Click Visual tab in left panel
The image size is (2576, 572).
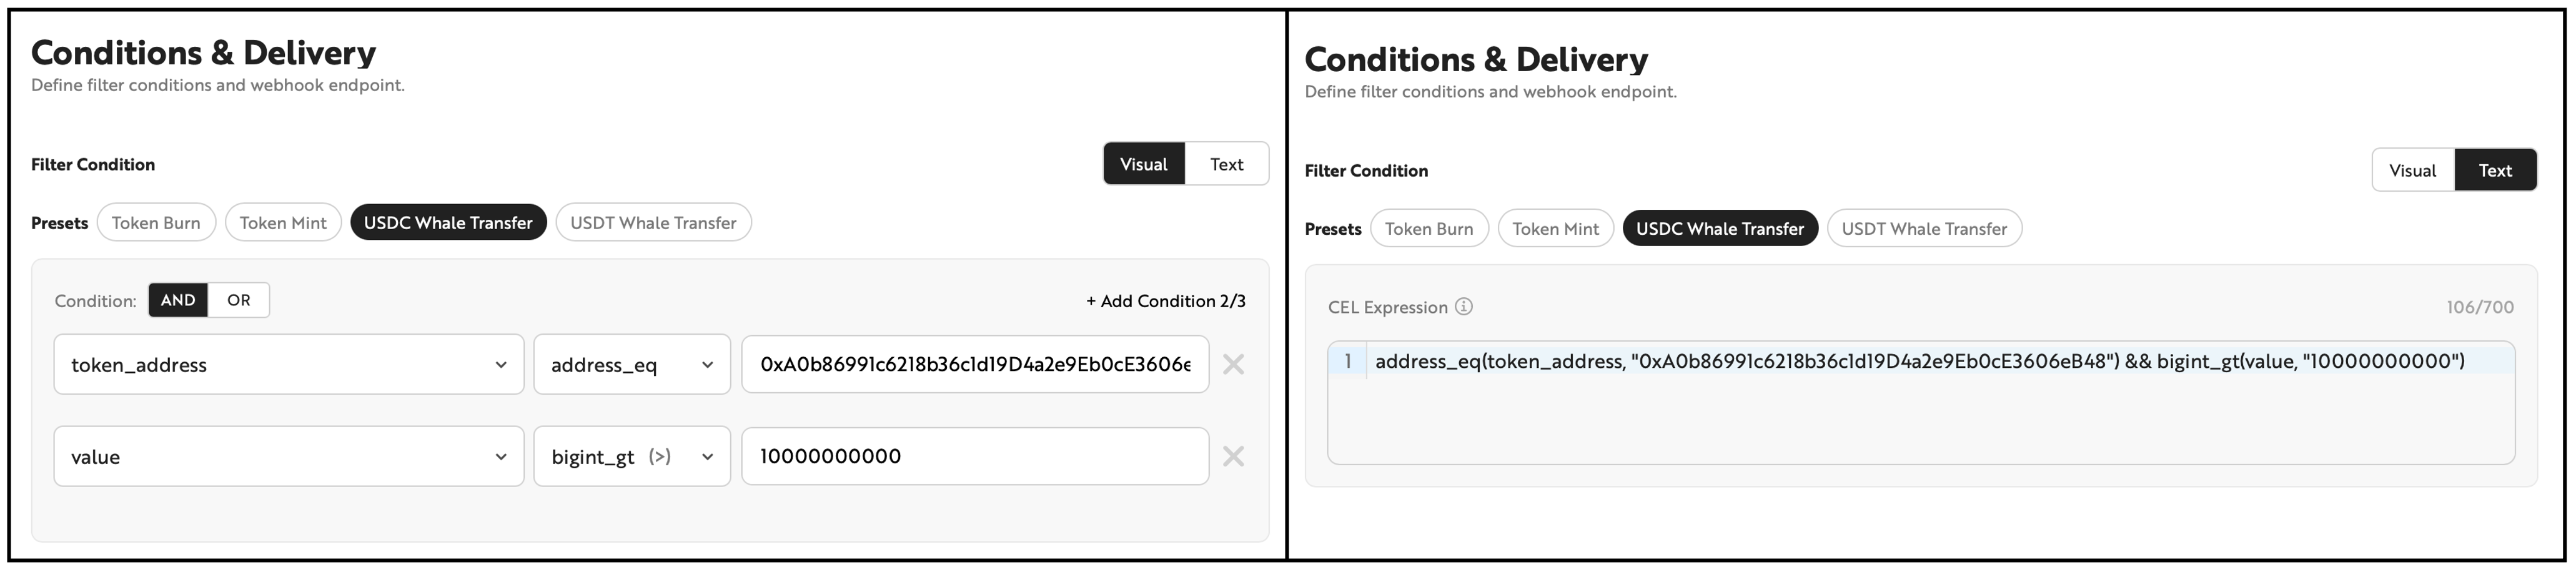[1143, 164]
